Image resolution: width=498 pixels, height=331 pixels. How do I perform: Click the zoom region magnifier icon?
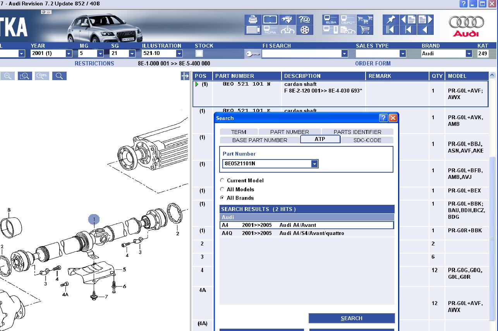coord(25,76)
